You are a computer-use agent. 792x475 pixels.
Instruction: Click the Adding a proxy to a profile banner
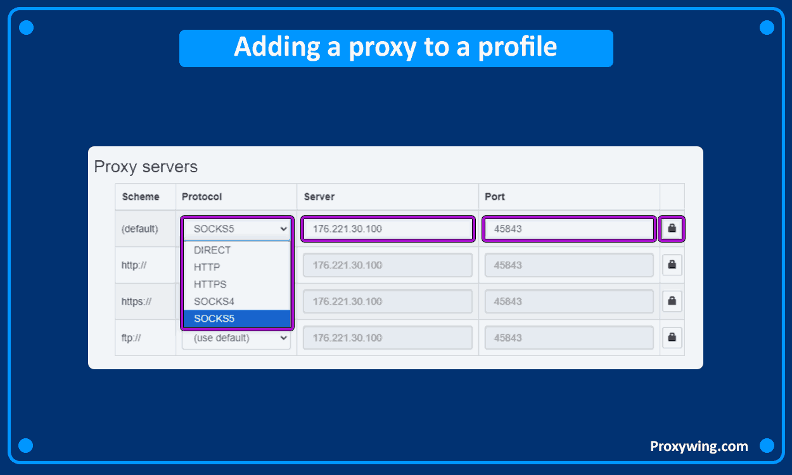coord(396,48)
